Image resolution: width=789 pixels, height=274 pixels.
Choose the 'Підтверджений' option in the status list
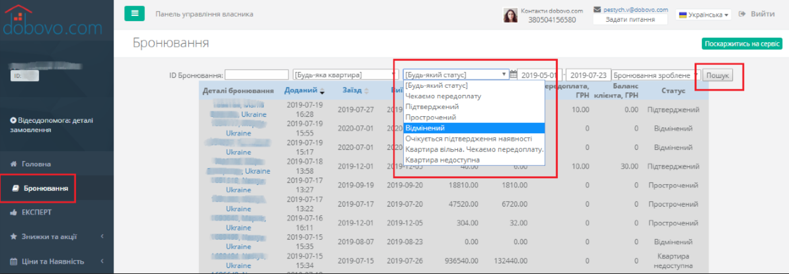pos(474,107)
